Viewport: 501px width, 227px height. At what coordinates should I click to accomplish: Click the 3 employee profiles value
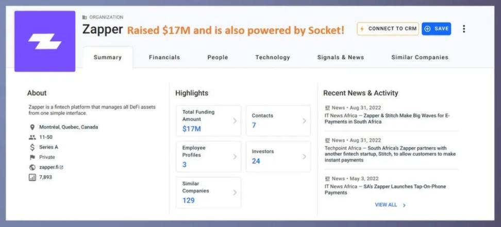click(x=185, y=165)
